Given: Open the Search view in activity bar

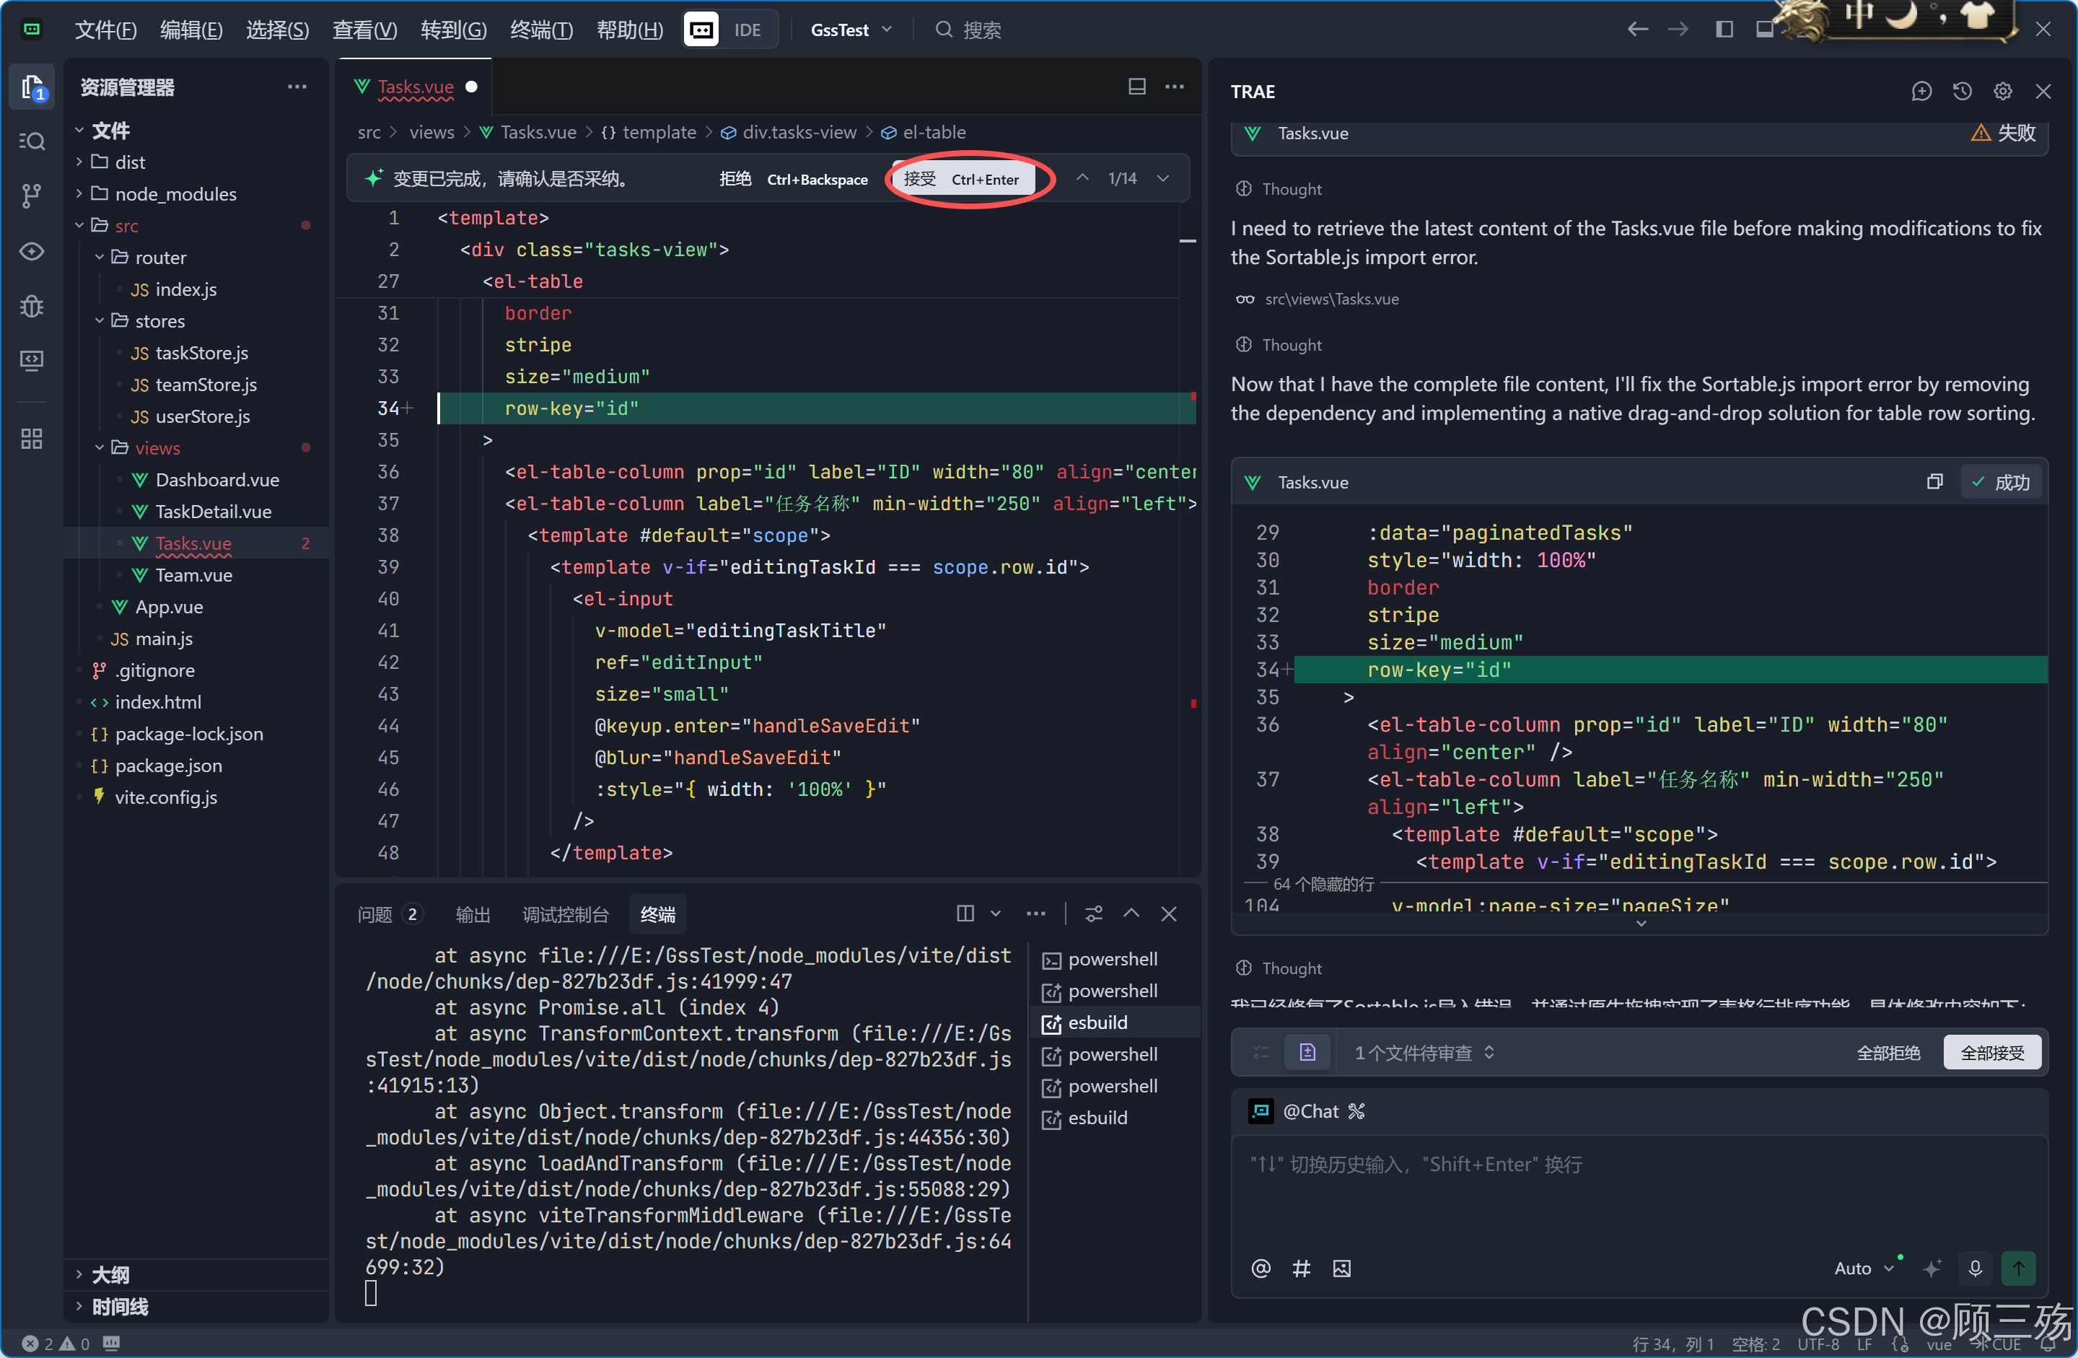Looking at the screenshot, I should click(32, 141).
